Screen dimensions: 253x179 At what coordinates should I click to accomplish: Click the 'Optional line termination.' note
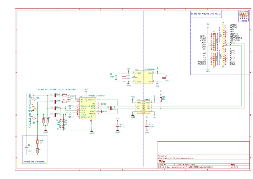click(34, 162)
